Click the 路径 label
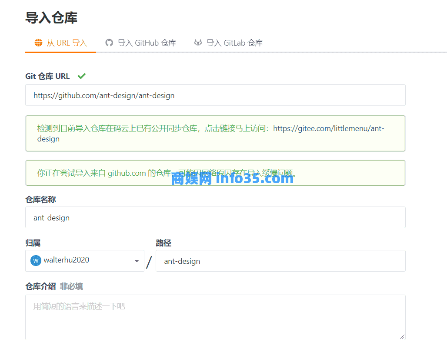This screenshot has width=447, height=348. (x=163, y=243)
